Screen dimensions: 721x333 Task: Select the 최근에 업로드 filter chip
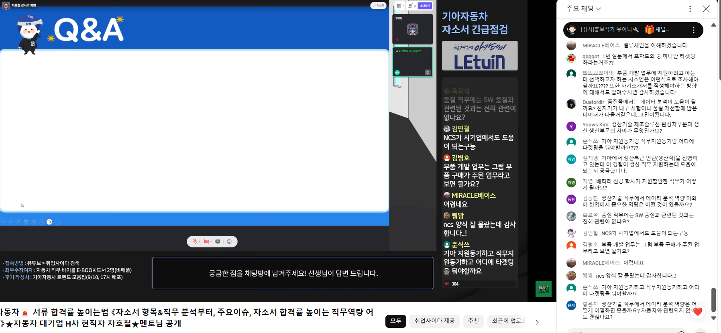507,321
